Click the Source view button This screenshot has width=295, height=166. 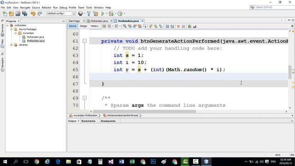coord(72,26)
